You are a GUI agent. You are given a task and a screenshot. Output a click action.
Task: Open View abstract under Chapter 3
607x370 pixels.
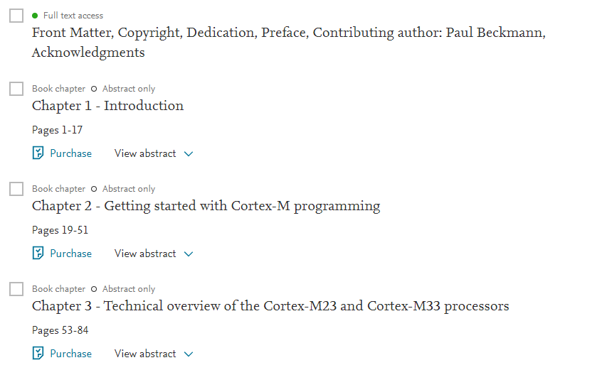pyautogui.click(x=154, y=354)
